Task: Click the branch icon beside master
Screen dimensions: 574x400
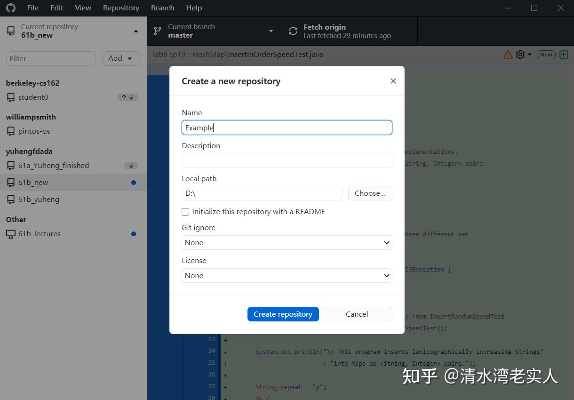Action: (x=157, y=31)
